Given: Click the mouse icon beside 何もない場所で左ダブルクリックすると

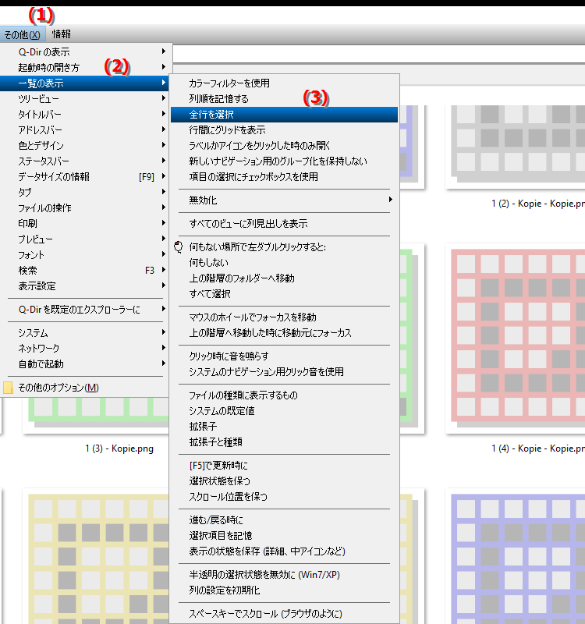Looking at the screenshot, I should point(179,246).
